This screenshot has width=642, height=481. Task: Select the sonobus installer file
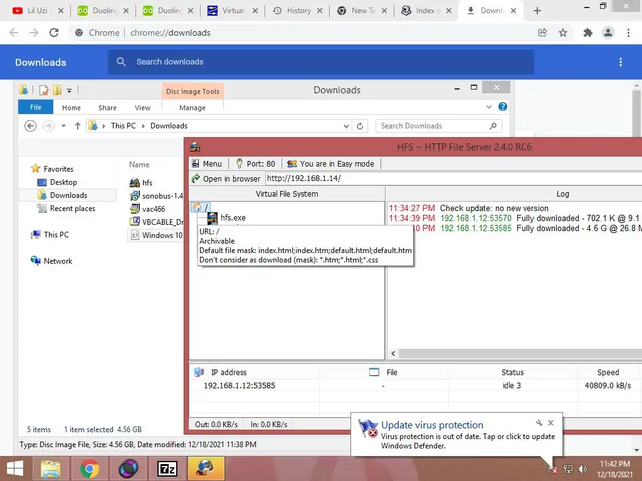(x=156, y=195)
